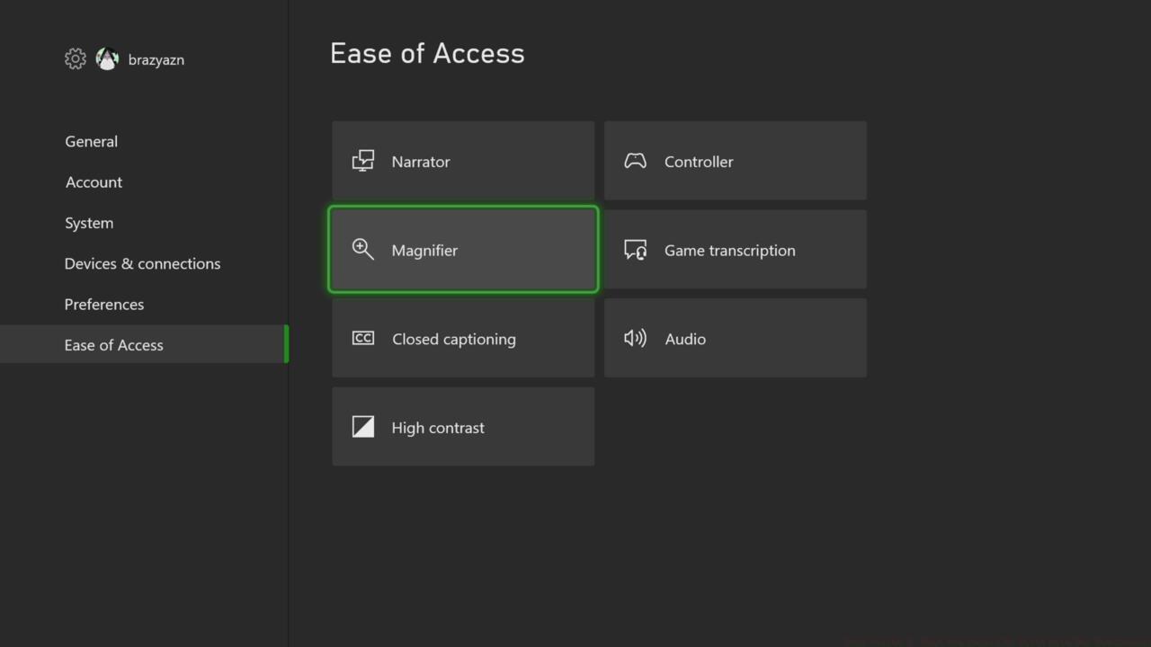The width and height of the screenshot is (1151, 647).
Task: Click the 'Audio' tile text label
Action: (x=685, y=340)
